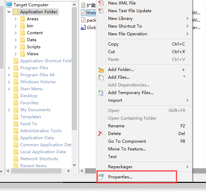Expand the bin folder node
Image resolution: width=206 pixels, height=191 pixels.
(16, 26)
